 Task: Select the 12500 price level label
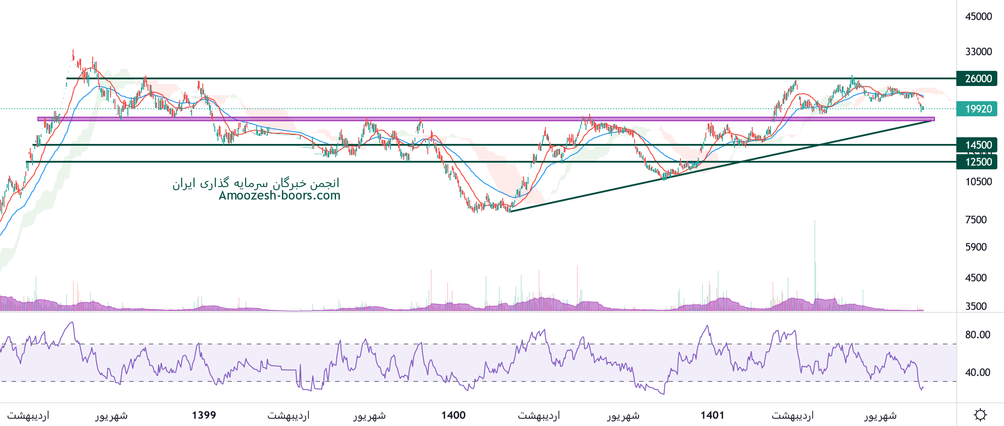[978, 162]
